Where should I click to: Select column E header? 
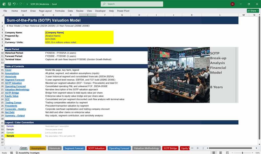point(88,15)
